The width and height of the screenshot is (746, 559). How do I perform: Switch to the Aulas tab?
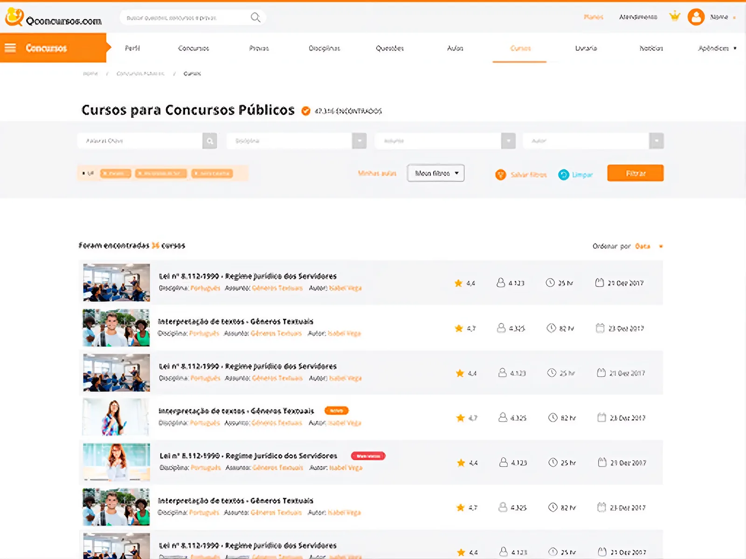455,48
